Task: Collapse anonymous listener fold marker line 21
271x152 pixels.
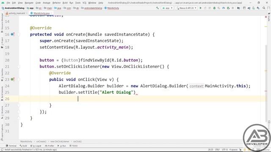Action: click(x=19, y=67)
